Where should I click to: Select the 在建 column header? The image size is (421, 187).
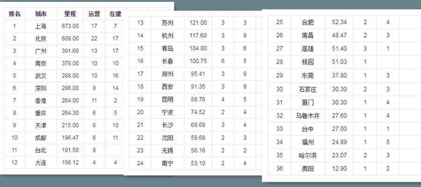coord(115,14)
